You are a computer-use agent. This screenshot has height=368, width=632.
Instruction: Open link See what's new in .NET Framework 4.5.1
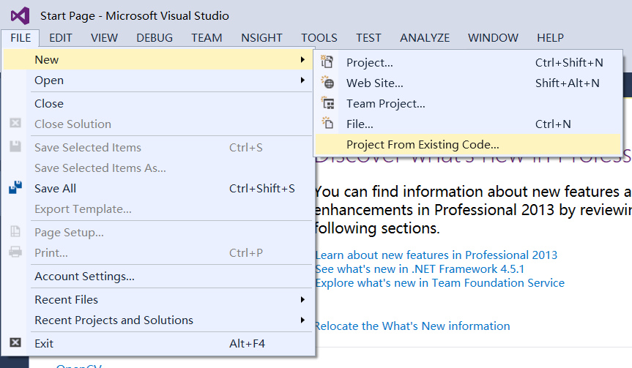(x=420, y=269)
